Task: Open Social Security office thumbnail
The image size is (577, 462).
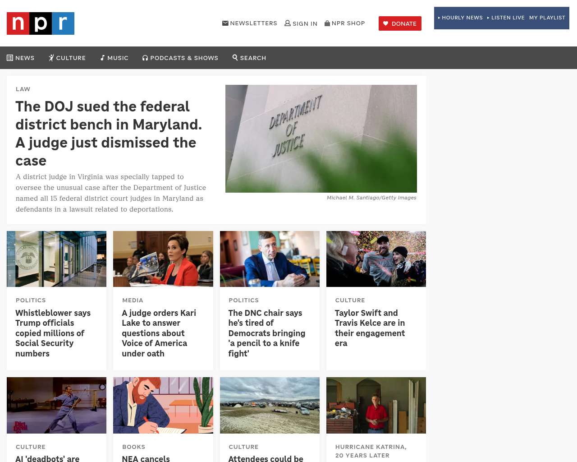Action: pyautogui.click(x=56, y=259)
